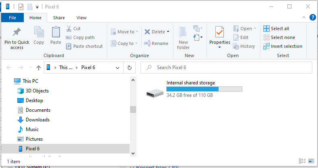Select Music in navigation pane
The height and width of the screenshot is (168, 318).
click(x=28, y=129)
